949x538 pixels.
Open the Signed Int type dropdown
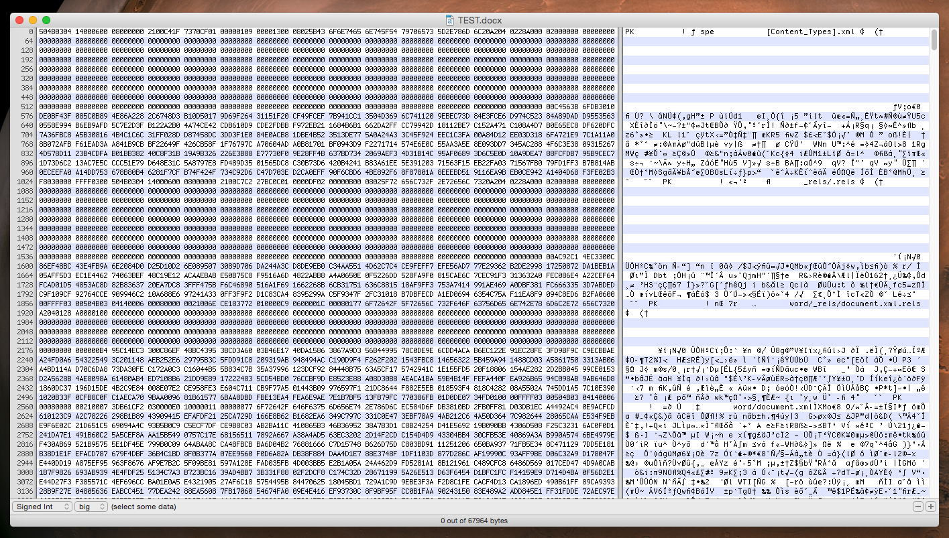(42, 507)
